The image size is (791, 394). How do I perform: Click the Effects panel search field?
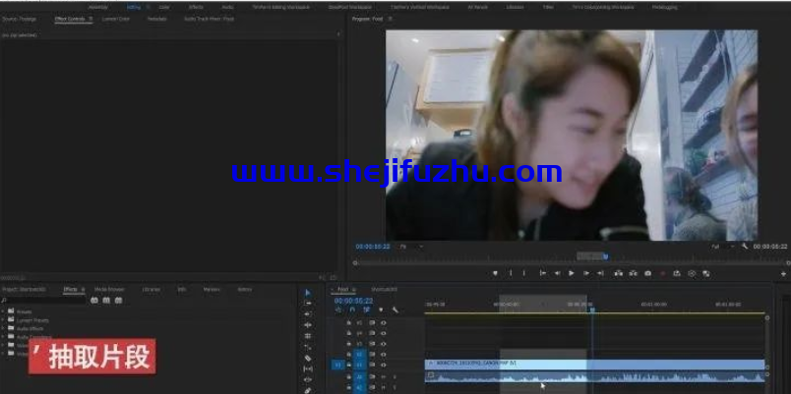pos(43,300)
